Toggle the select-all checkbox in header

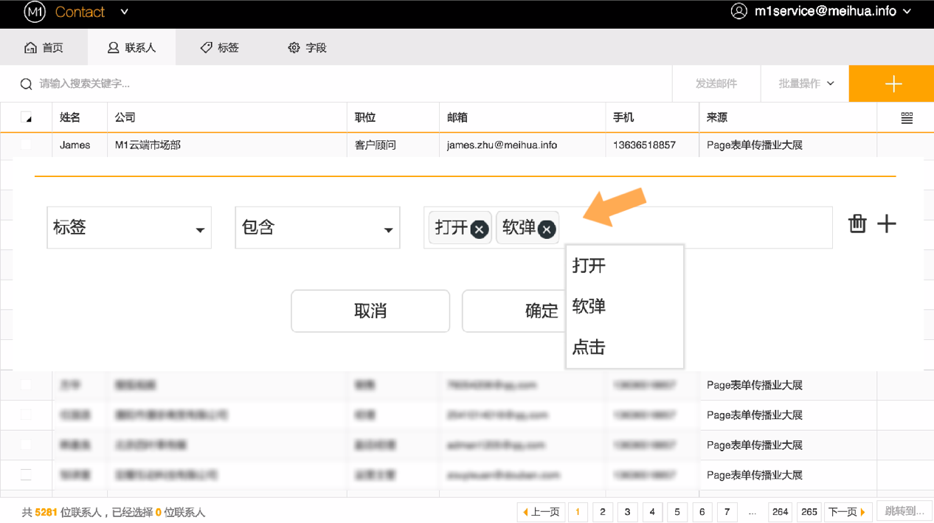click(x=27, y=118)
